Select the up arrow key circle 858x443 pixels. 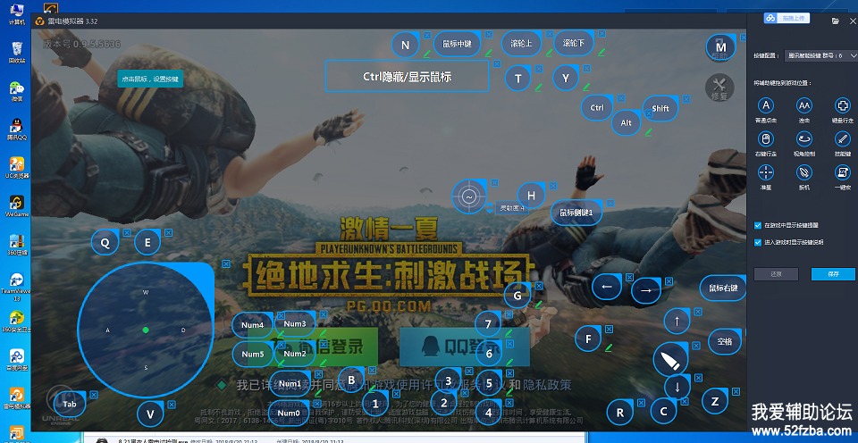tap(677, 321)
